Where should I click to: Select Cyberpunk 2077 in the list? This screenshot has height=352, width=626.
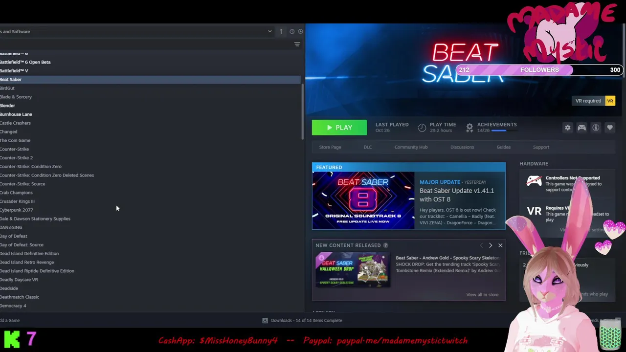coord(150,210)
